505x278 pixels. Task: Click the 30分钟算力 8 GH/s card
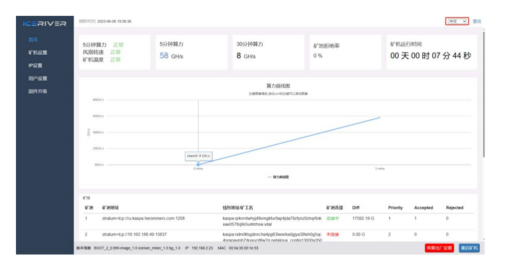pos(268,51)
